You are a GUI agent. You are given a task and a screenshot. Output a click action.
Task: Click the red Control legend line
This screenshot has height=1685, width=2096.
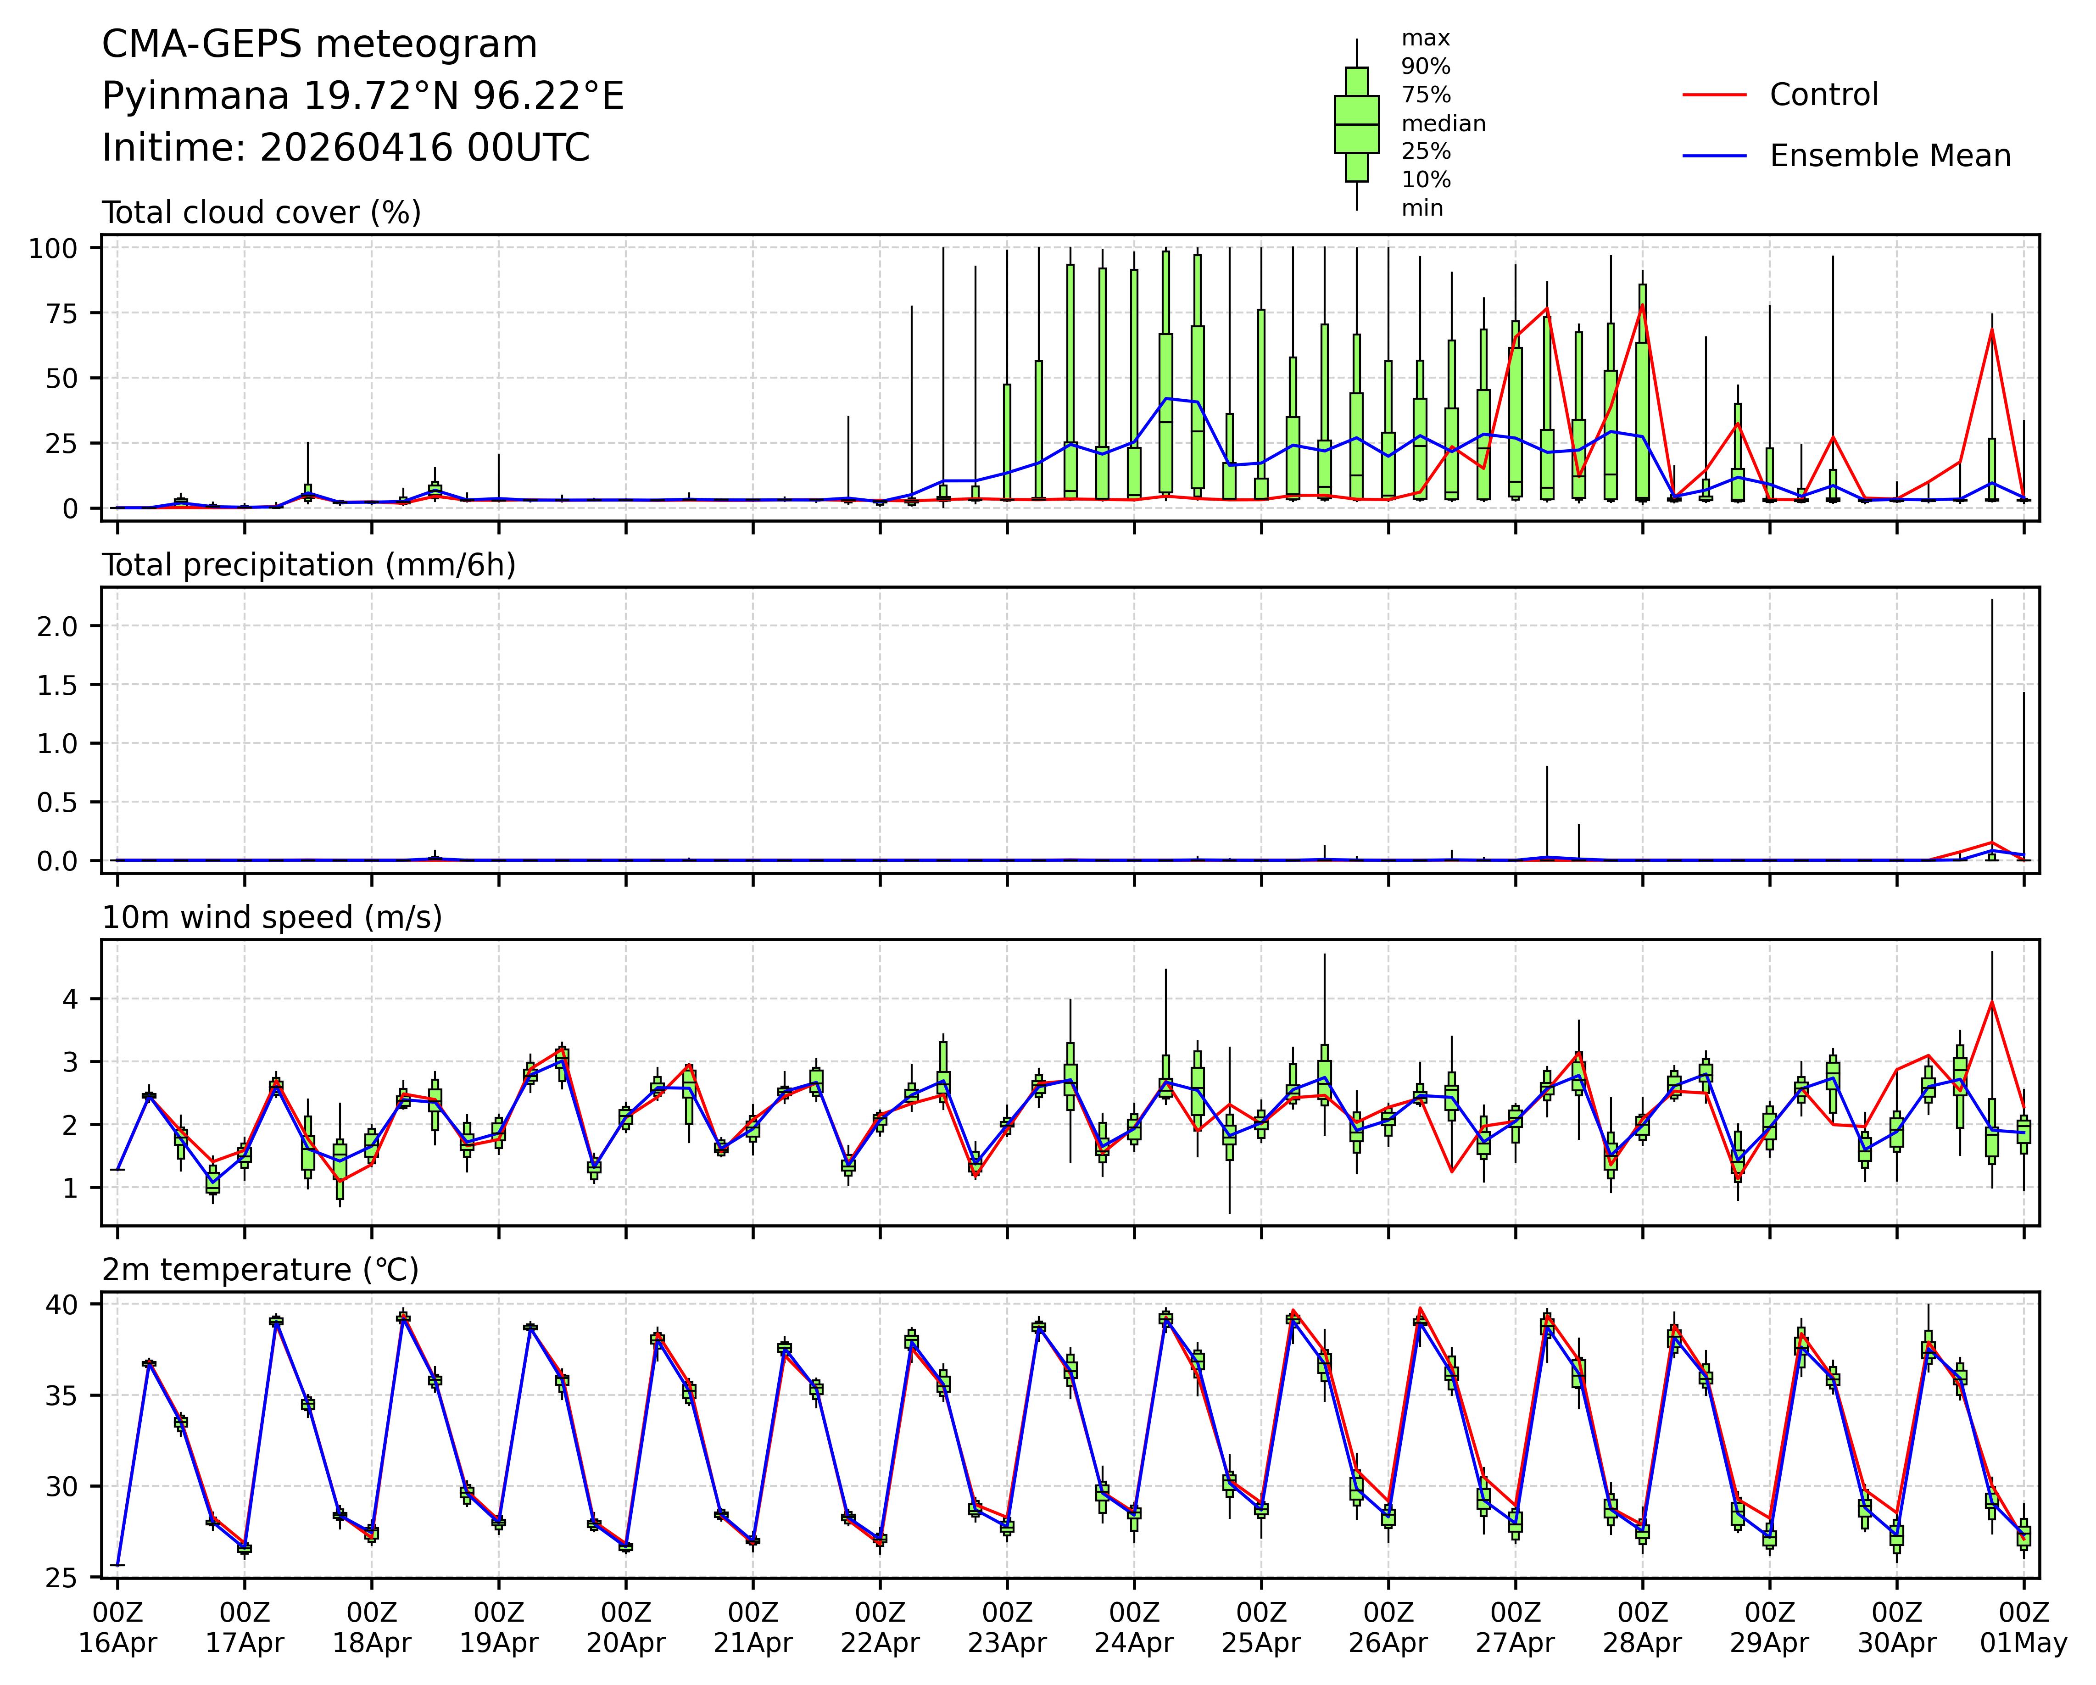coord(1714,95)
